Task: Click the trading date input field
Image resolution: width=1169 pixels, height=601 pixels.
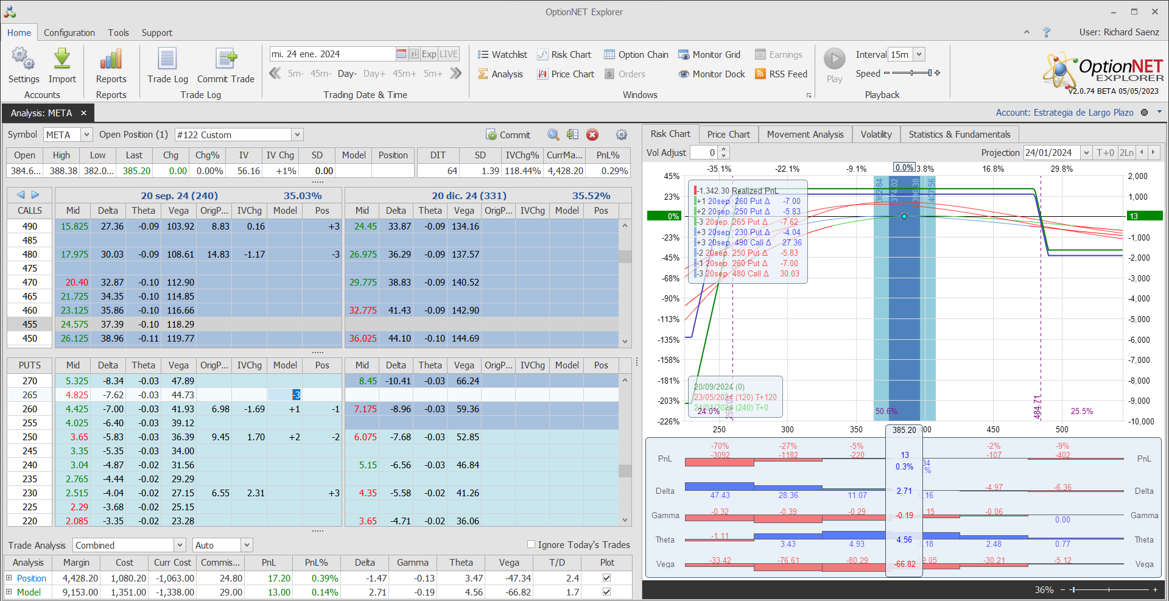Action: click(332, 54)
